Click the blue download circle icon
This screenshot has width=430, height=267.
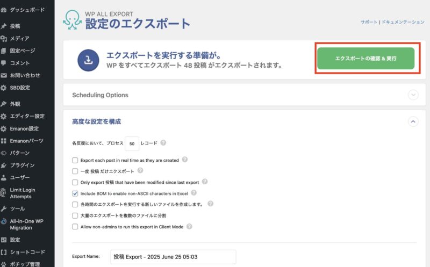(88, 60)
